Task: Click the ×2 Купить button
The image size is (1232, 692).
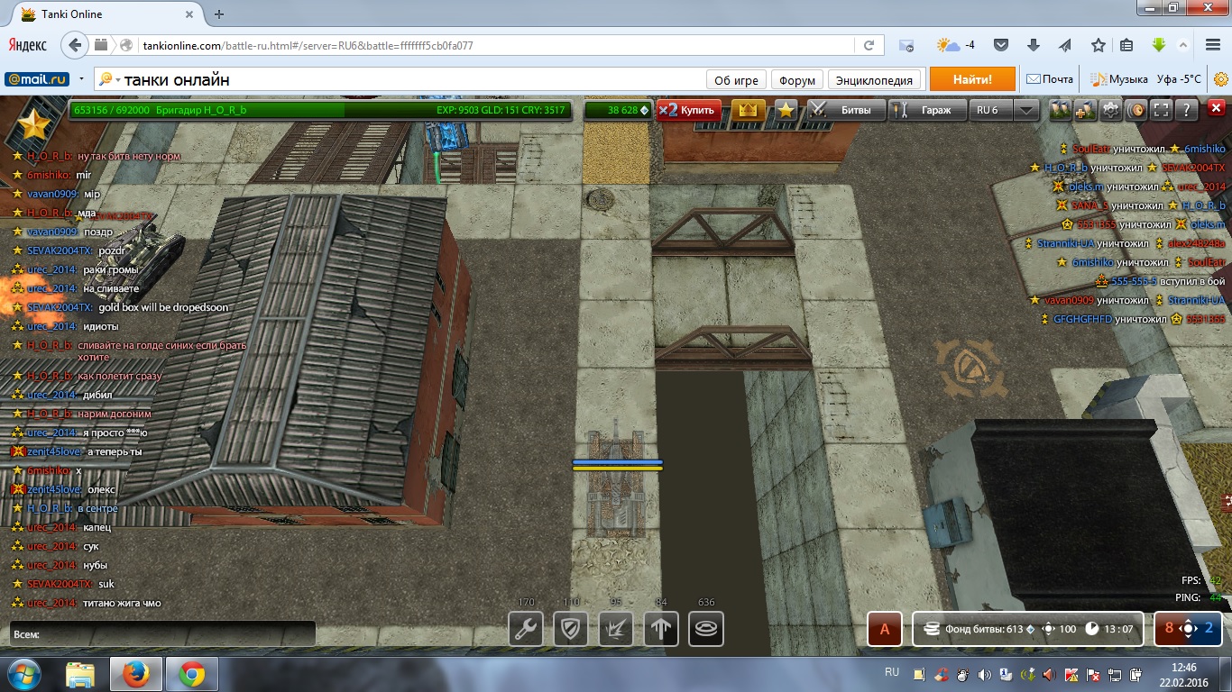Action: pyautogui.click(x=689, y=110)
